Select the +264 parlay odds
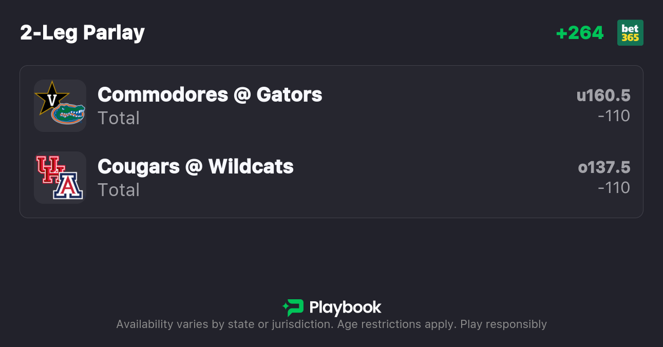 pyautogui.click(x=580, y=33)
